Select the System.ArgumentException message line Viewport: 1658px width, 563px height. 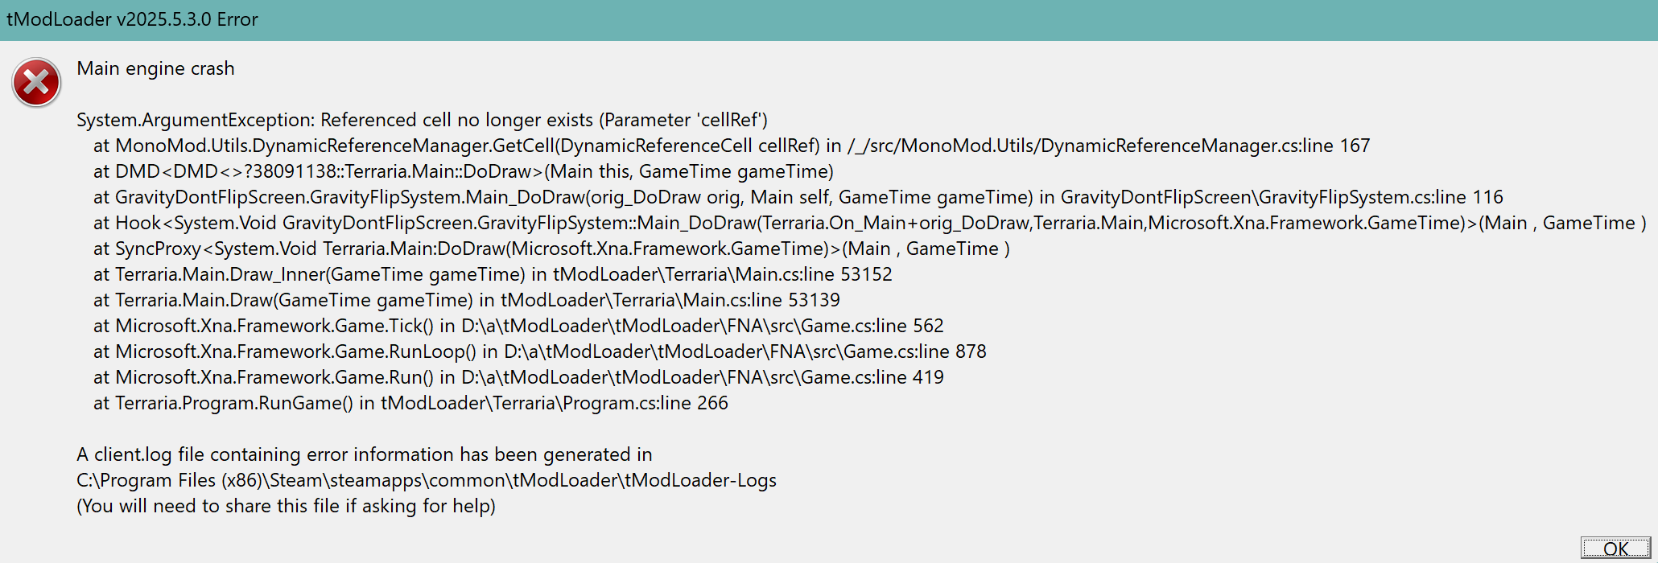click(422, 120)
